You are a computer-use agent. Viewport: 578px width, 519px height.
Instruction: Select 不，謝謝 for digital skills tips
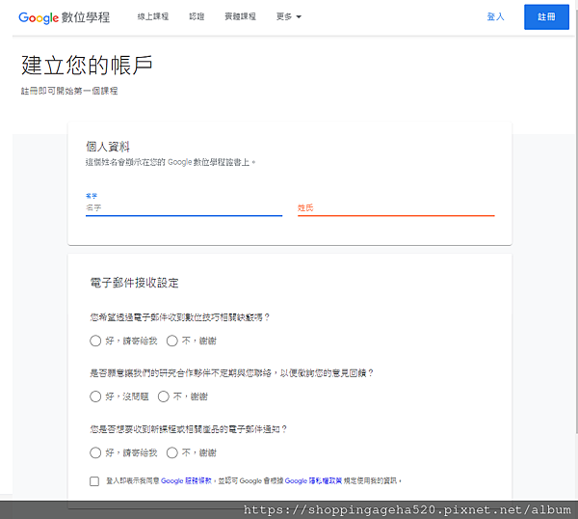pyautogui.click(x=172, y=341)
